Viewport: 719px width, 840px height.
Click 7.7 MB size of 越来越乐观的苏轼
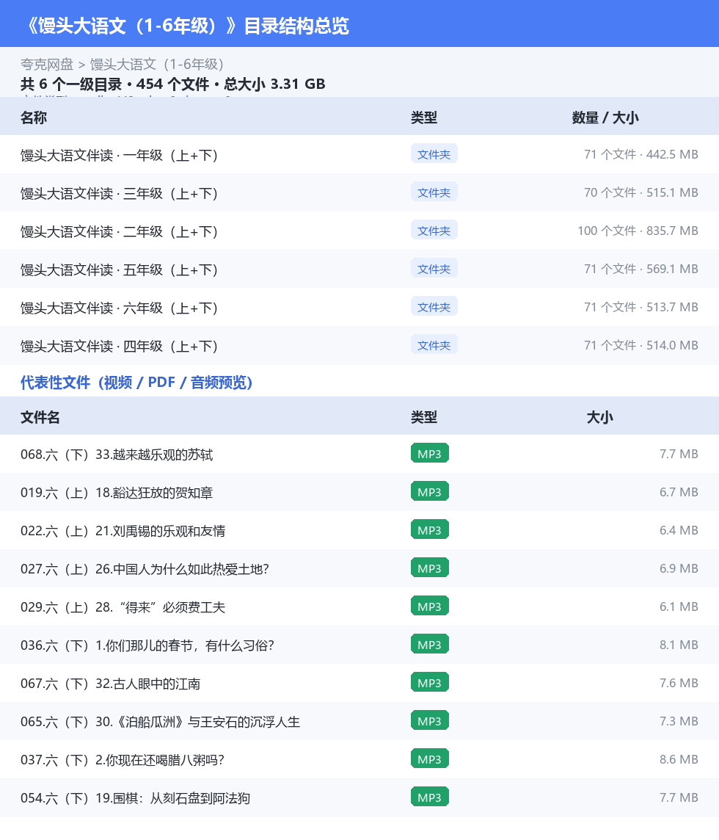coord(679,454)
